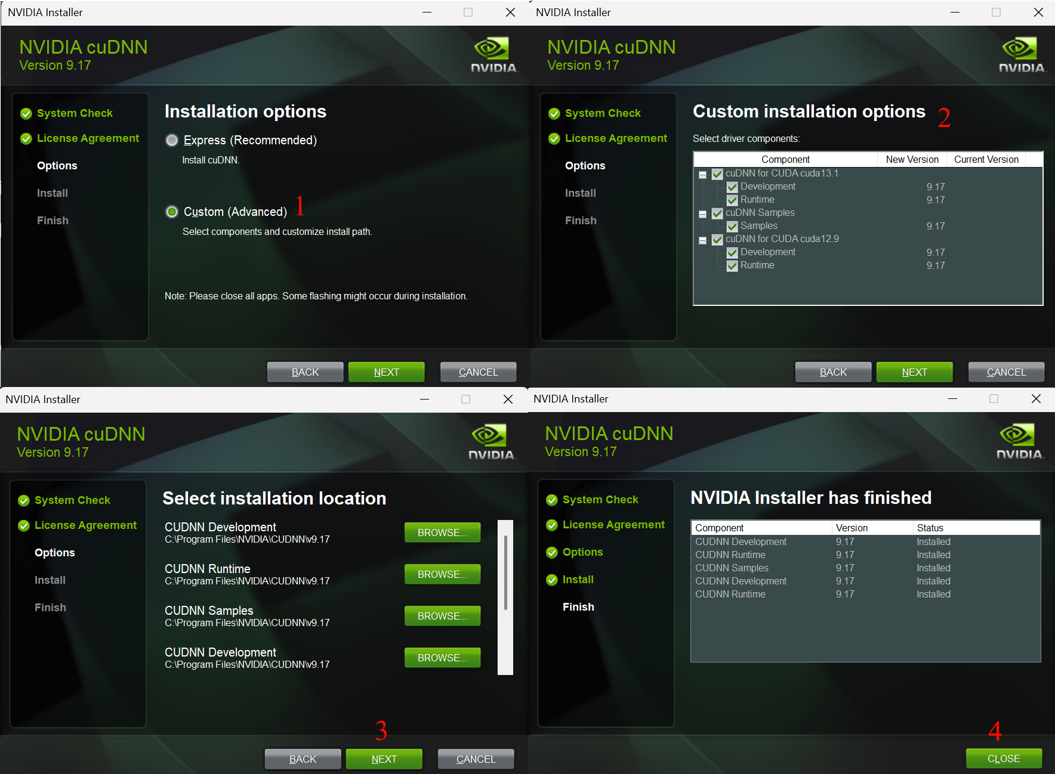Toggle Development checkbox under cuDNN for CUDA cuda12.9
This screenshot has height=774, width=1055.
(732, 253)
